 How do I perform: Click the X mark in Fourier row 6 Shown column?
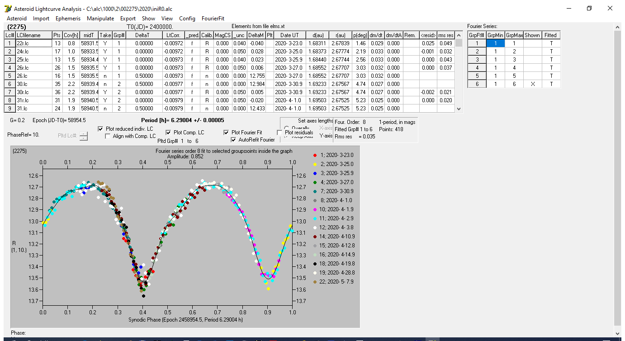(x=532, y=84)
